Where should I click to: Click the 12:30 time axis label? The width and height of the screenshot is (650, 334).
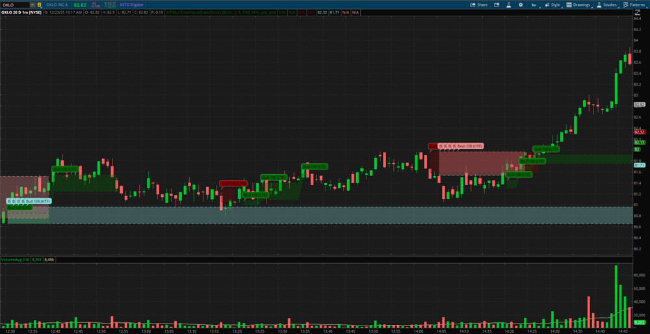click(x=10, y=331)
